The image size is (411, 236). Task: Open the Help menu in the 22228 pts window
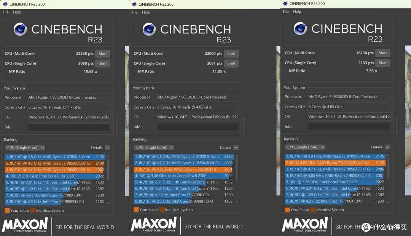17,12
